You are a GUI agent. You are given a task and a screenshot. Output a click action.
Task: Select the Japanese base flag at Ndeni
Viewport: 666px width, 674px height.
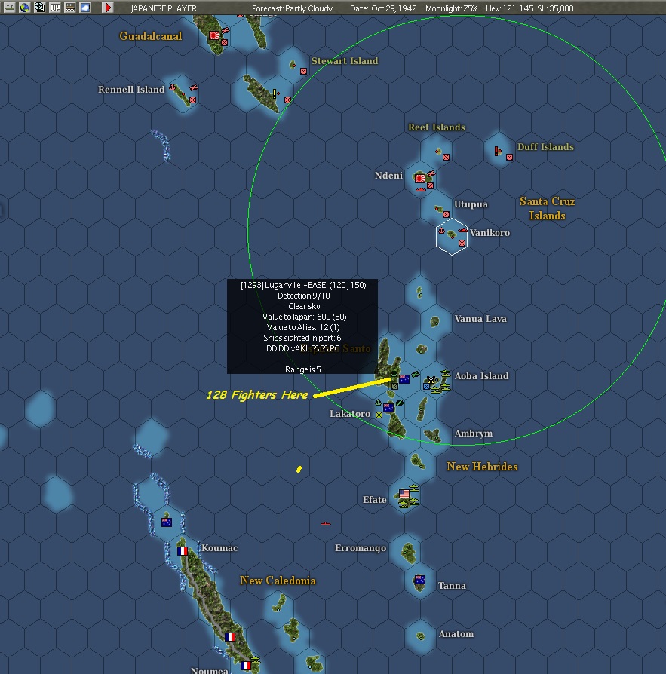[419, 178]
